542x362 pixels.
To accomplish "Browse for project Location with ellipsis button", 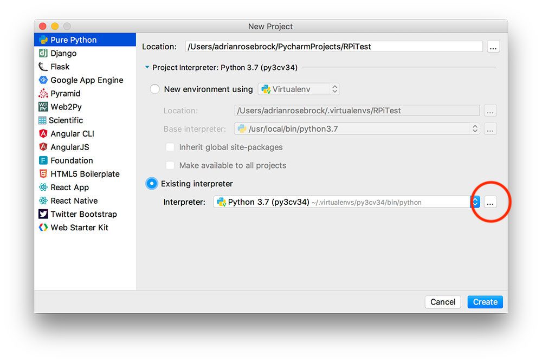I will [x=493, y=47].
